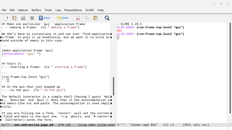Kill the buffer with the X toolbar icon
This screenshot has height=130, width=232.
[32, 18]
